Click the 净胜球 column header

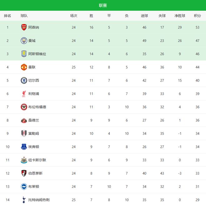pos(180,16)
